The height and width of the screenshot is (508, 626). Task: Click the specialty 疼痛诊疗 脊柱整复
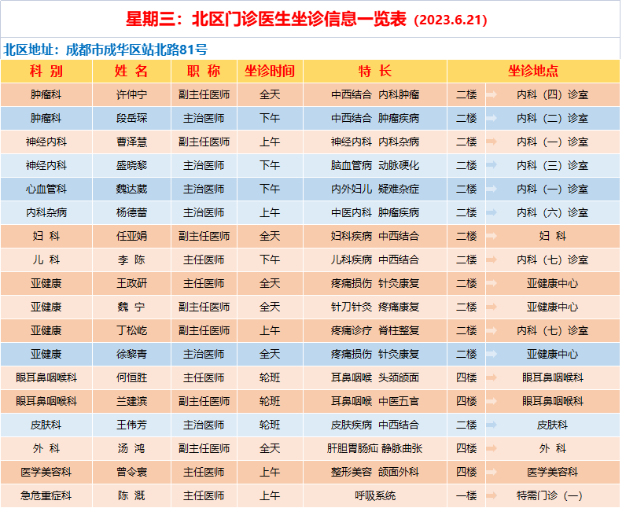point(375,330)
